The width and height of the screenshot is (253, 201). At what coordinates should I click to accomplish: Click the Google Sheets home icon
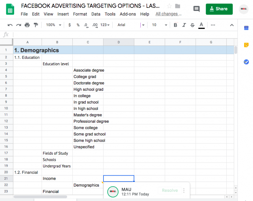click(x=10, y=9)
